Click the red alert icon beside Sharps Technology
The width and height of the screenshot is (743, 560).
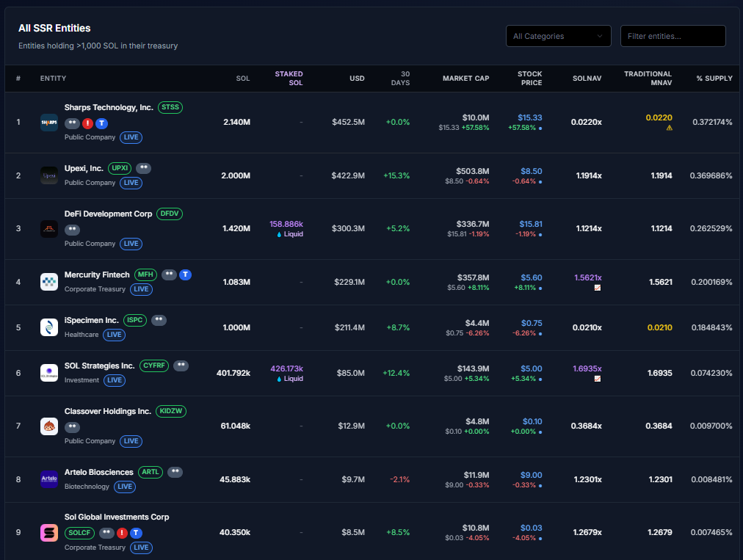point(87,123)
